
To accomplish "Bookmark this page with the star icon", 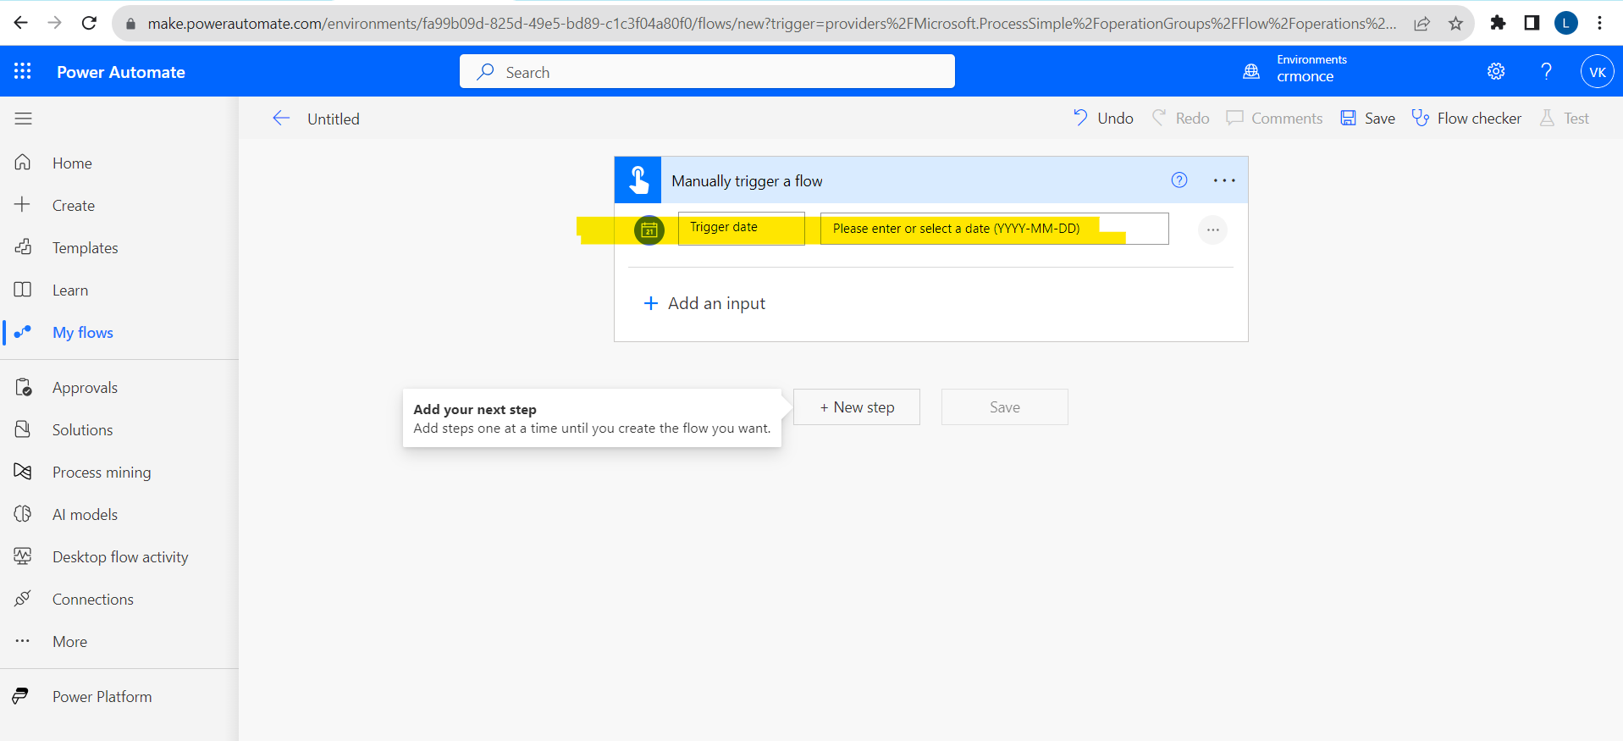I will (x=1455, y=23).
